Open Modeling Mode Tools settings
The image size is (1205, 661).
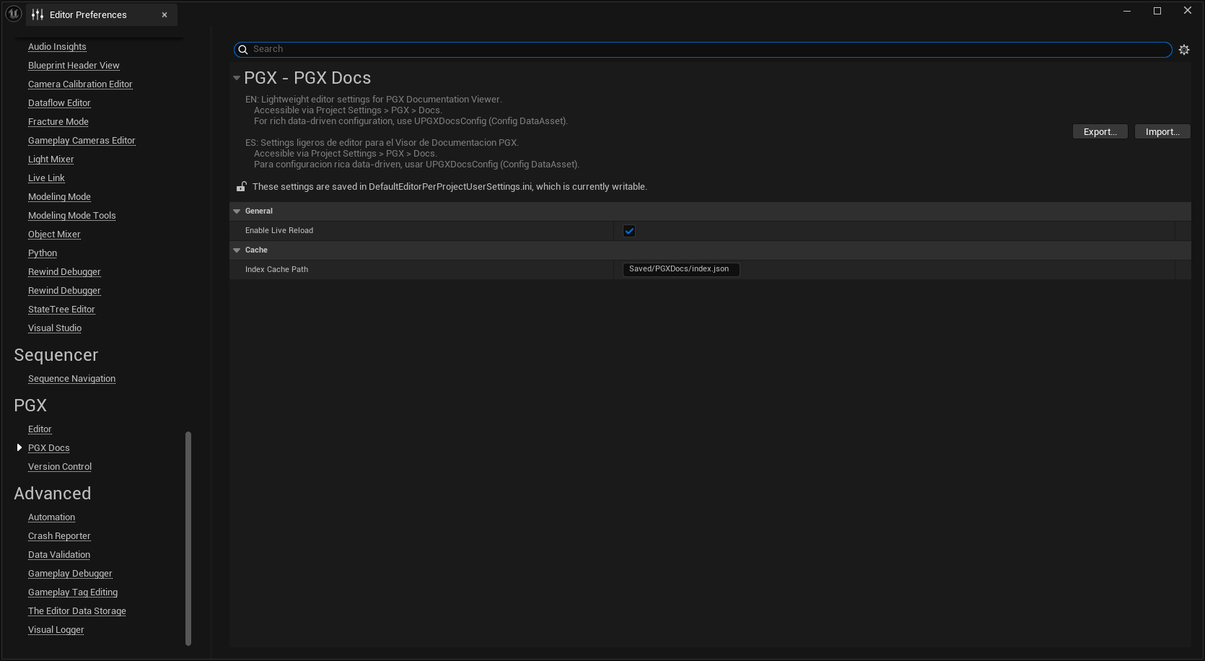tap(72, 216)
